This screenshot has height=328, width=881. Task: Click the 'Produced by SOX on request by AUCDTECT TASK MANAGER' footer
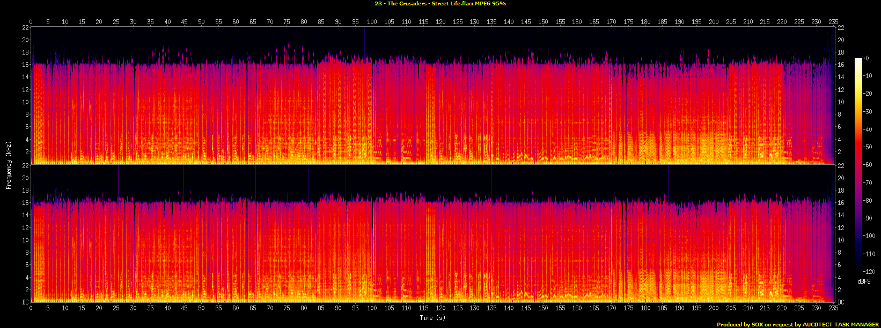(x=798, y=324)
